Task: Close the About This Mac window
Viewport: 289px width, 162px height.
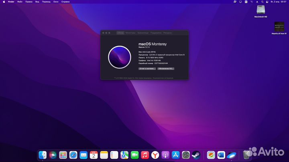Action: (x=103, y=33)
